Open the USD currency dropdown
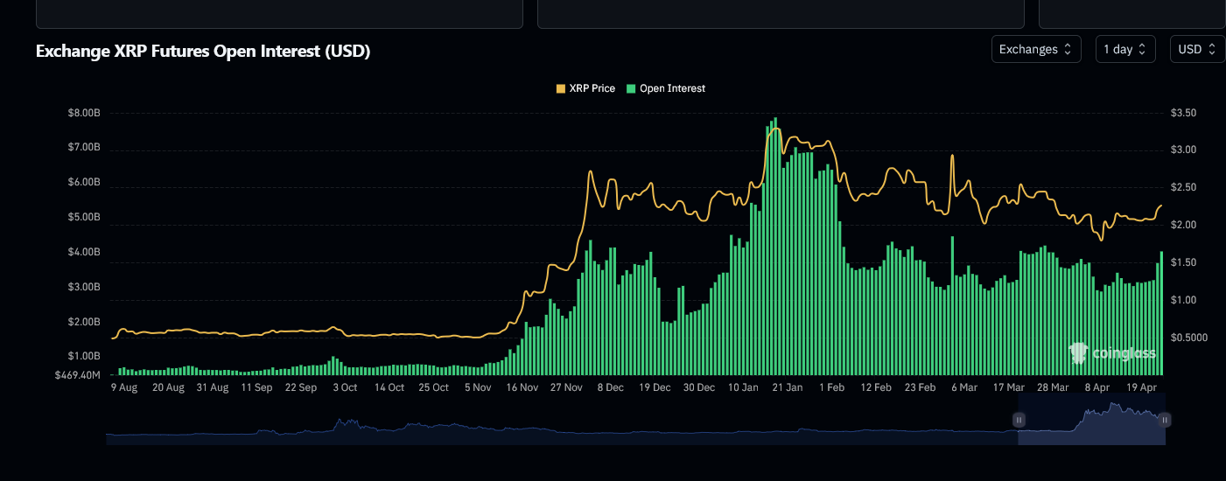This screenshot has width=1226, height=481. click(x=1196, y=50)
